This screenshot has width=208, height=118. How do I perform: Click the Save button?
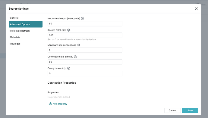click(x=190, y=110)
